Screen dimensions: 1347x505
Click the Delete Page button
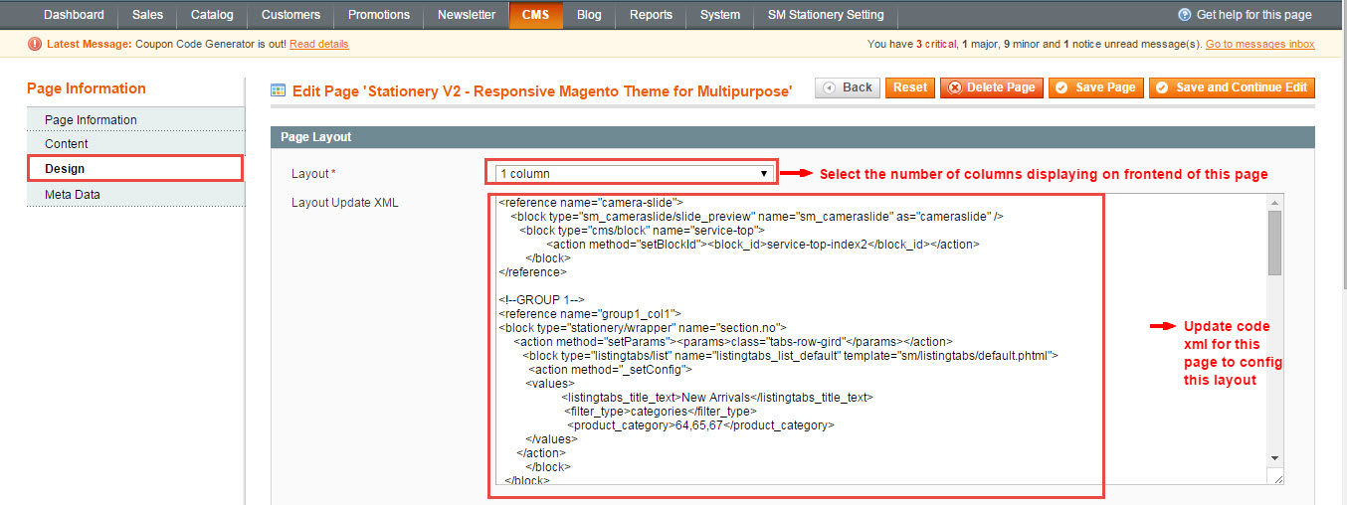coord(992,87)
